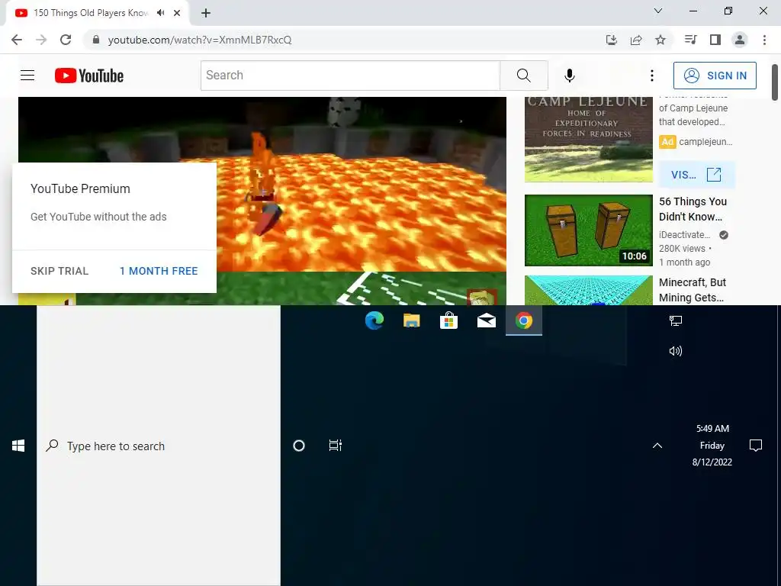Click SKIP TRIAL in Premium popup
This screenshot has width=781, height=586.
coord(59,271)
